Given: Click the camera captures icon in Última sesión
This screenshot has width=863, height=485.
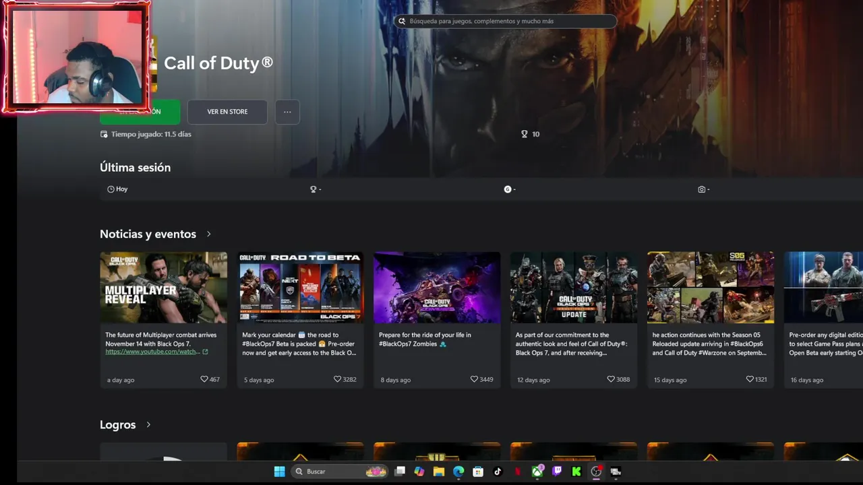Looking at the screenshot, I should point(701,189).
